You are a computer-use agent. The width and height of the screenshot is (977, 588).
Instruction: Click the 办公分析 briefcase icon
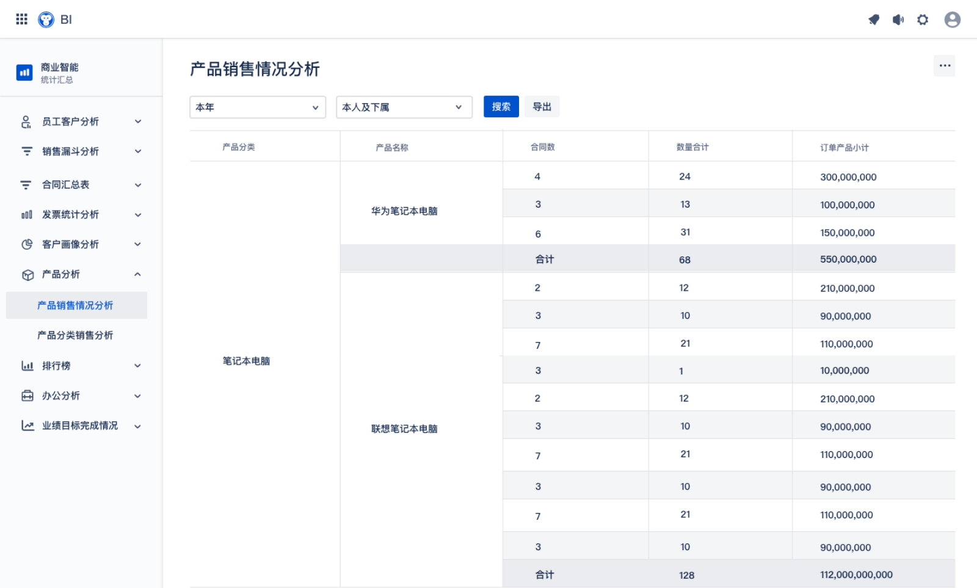pos(27,396)
